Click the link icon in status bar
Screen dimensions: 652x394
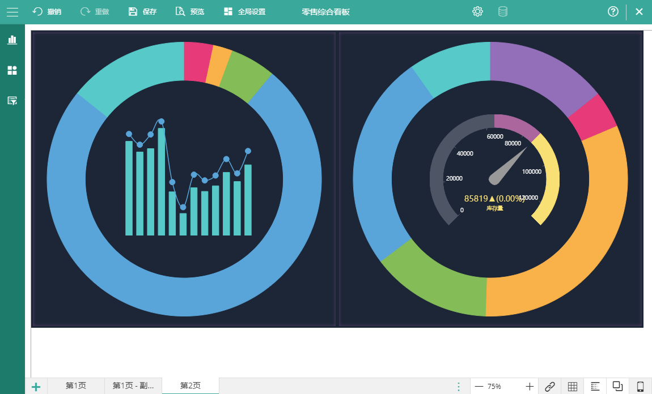[550, 387]
